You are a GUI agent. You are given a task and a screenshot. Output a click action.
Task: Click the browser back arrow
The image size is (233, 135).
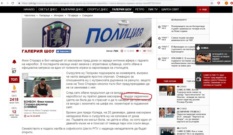pos(2,3)
